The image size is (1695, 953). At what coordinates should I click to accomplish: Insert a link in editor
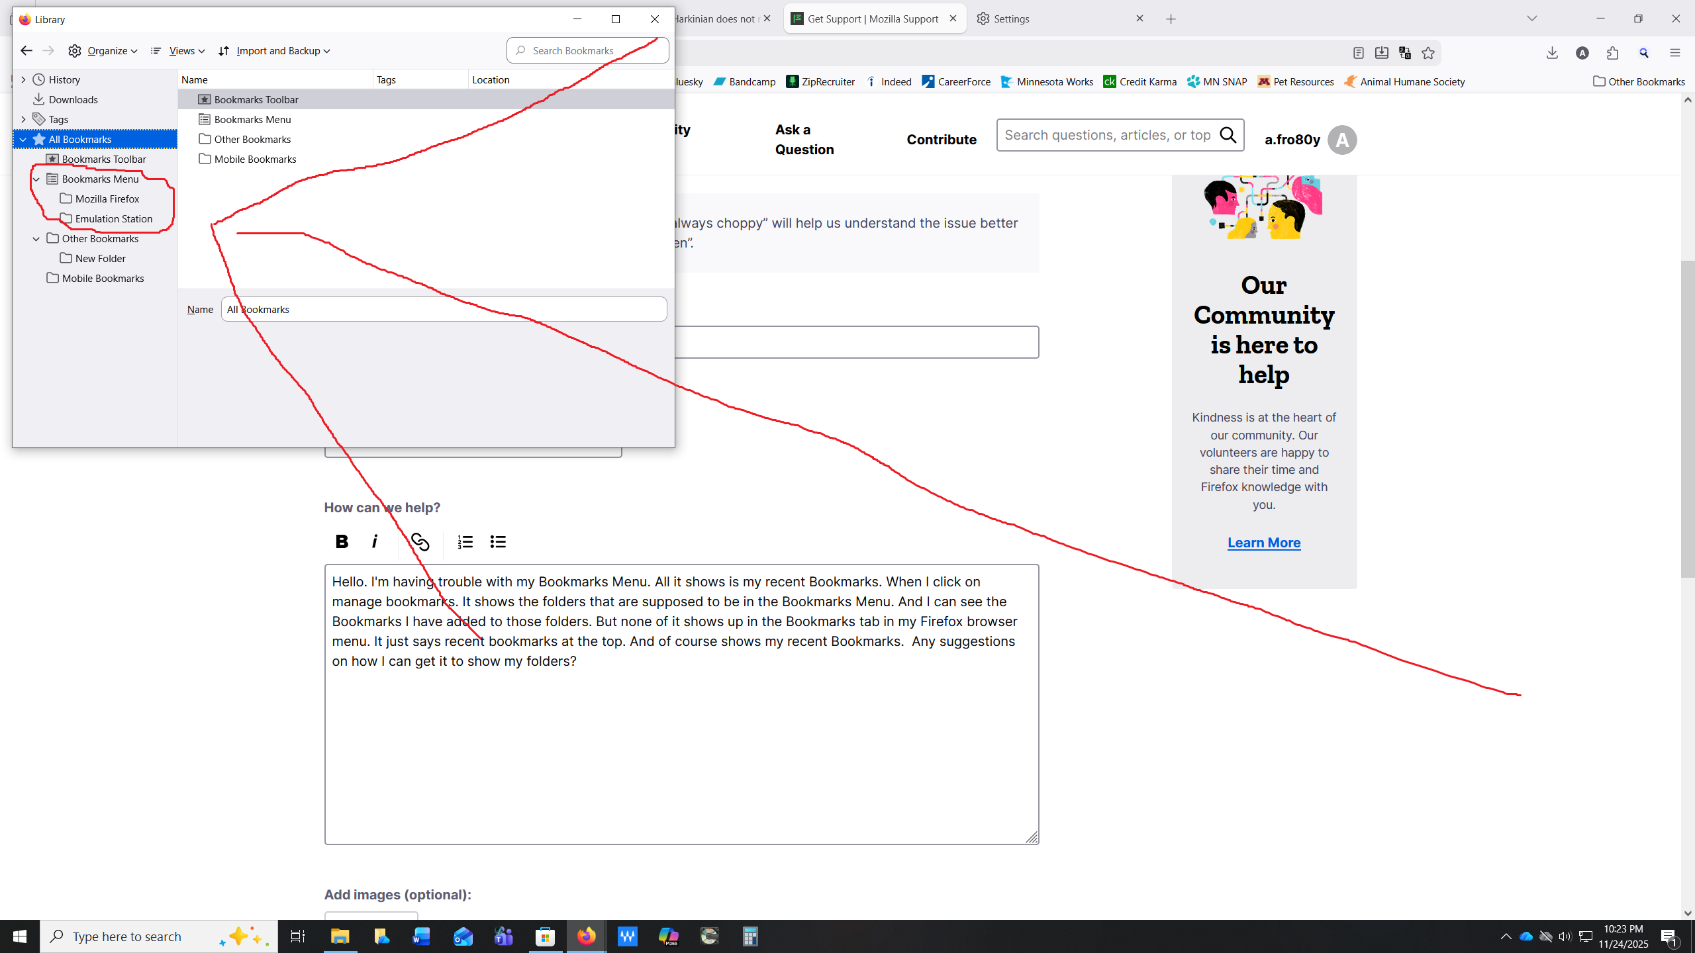[420, 541]
